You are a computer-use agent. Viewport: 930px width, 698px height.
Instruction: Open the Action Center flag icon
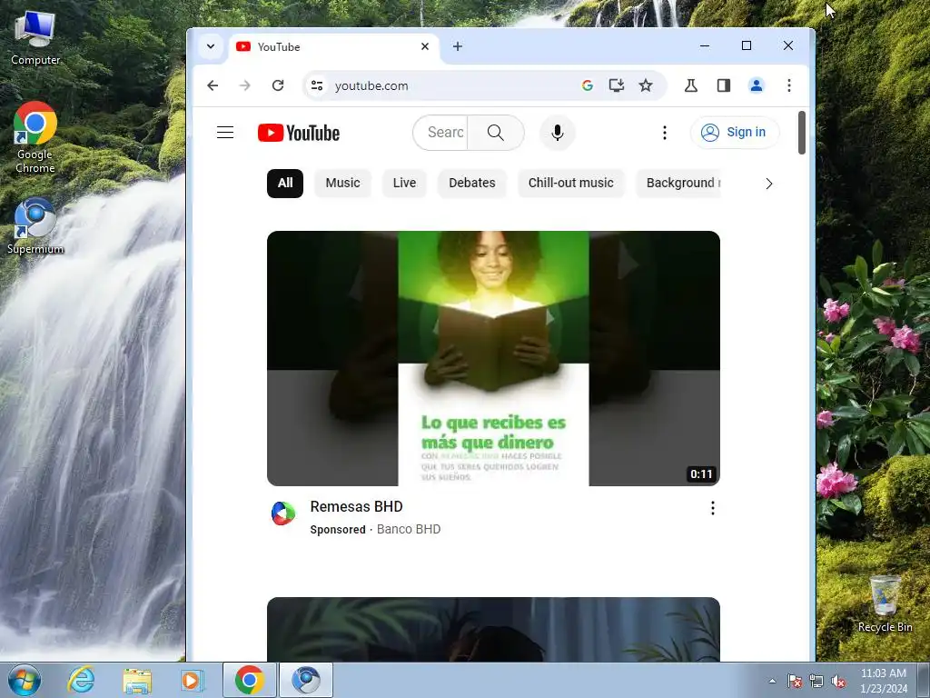coord(795,681)
